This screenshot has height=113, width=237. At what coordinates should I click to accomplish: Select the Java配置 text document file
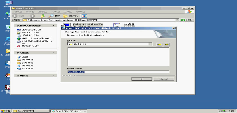pyautogui.click(x=124, y=25)
